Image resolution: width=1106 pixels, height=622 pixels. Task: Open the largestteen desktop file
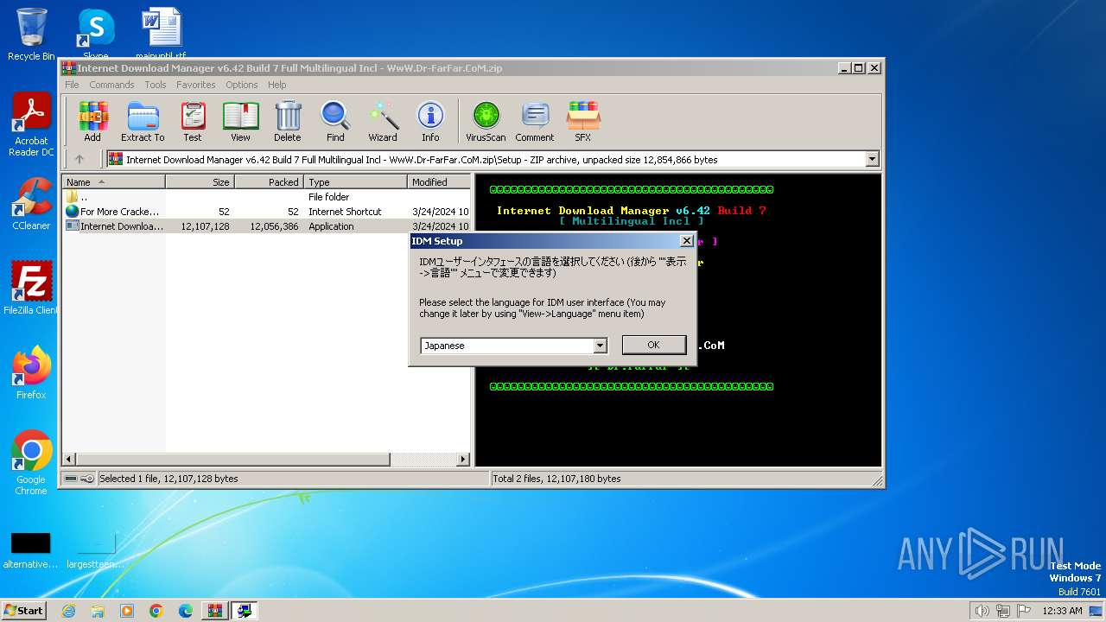95,549
